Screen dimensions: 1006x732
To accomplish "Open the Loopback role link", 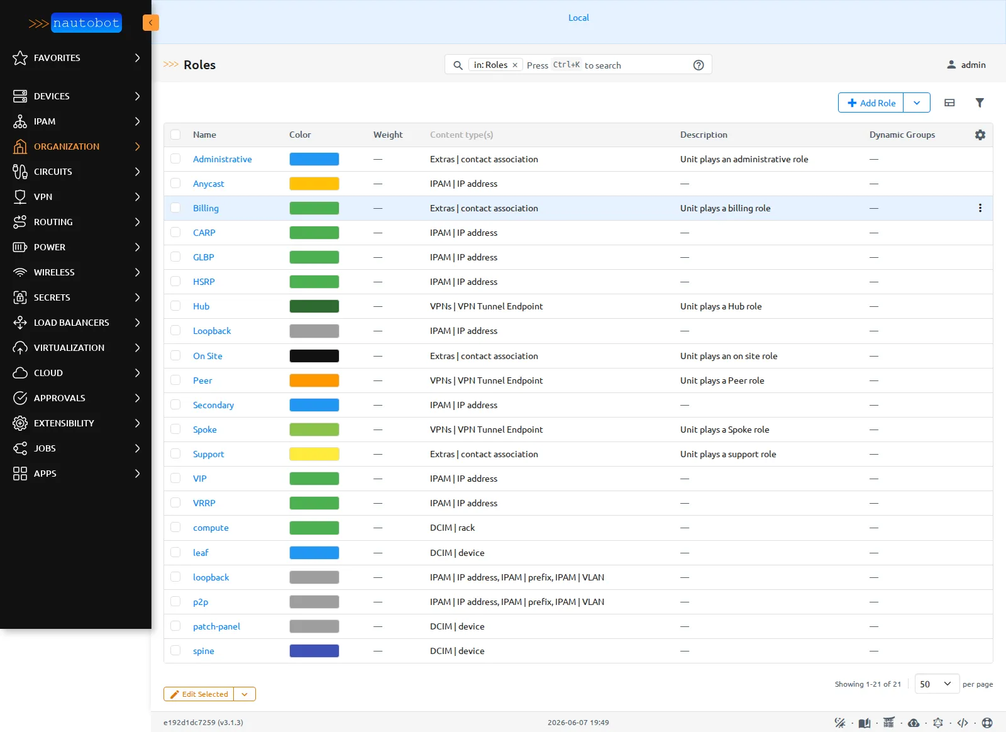I will coord(212,331).
